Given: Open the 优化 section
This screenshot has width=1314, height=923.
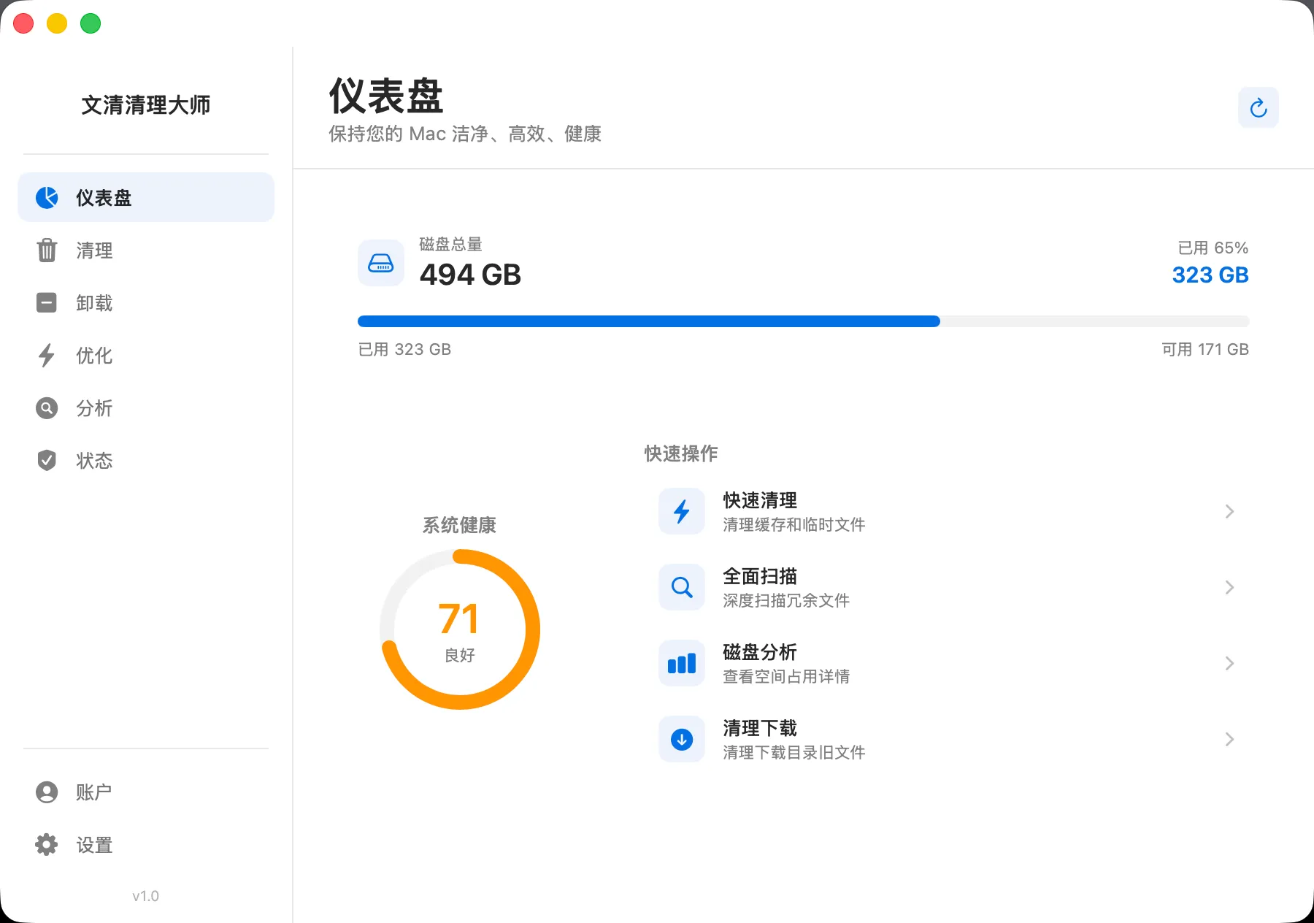Looking at the screenshot, I should click(146, 355).
